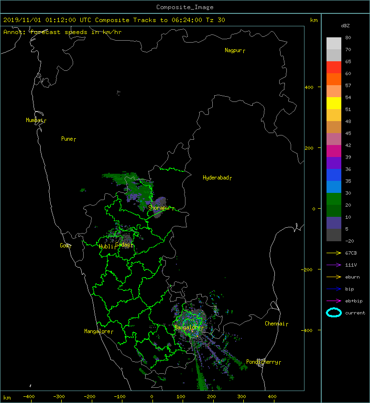
Task: Pick the red swatch on the dBZ scale
Action: click(x=334, y=67)
